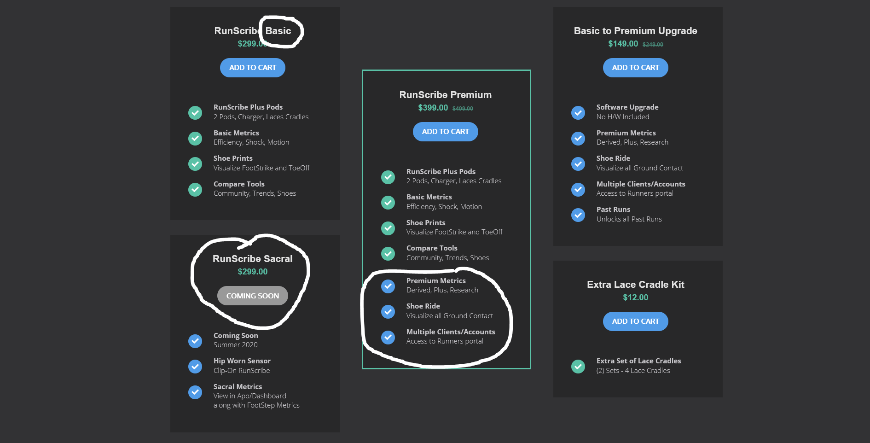
Task: Select the RunScribe Premium title
Action: (x=446, y=95)
